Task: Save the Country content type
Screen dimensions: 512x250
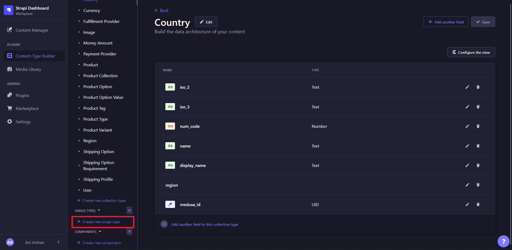Action: [x=483, y=22]
